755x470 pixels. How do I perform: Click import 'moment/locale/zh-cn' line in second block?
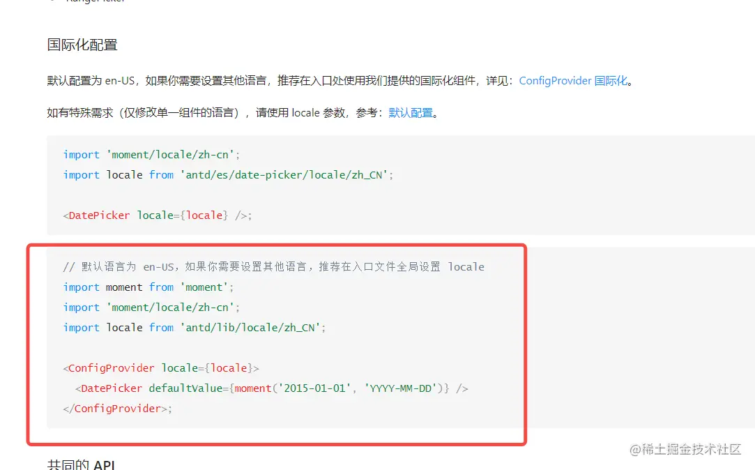pos(151,308)
